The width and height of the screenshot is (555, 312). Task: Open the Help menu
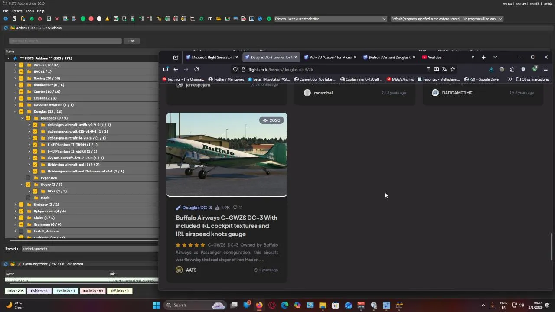click(40, 11)
